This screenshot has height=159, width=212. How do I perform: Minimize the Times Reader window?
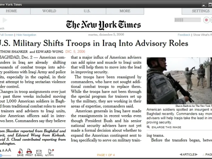[204, 5]
